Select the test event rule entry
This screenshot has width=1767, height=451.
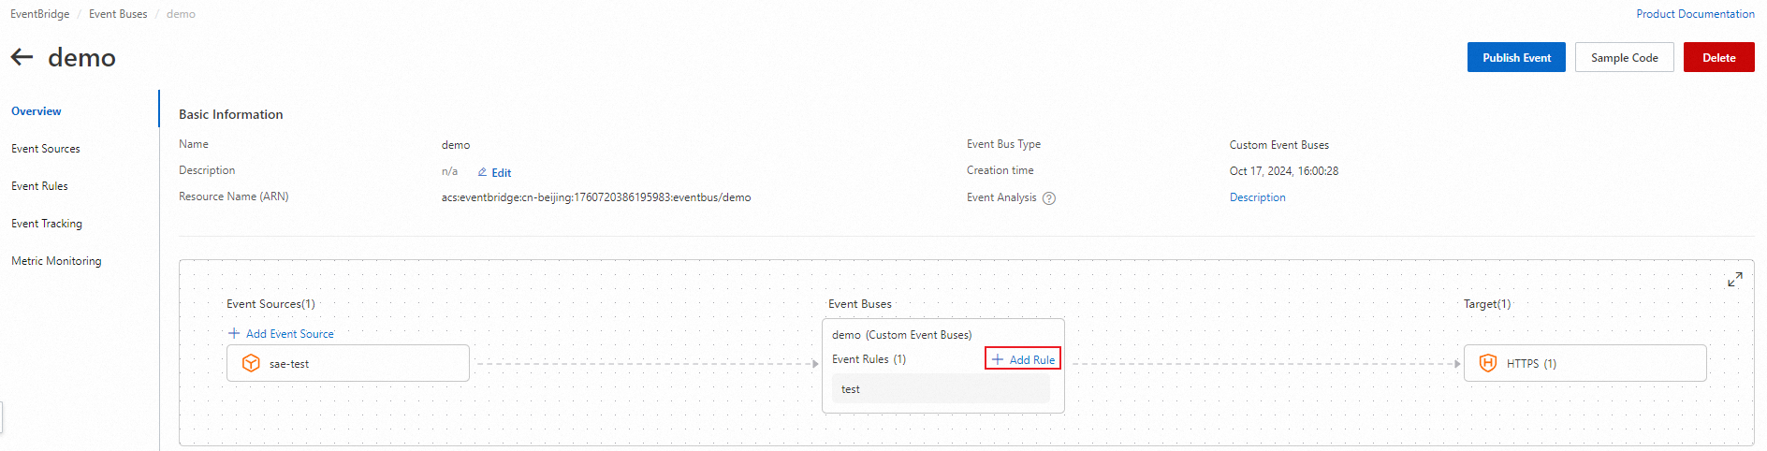pos(940,389)
